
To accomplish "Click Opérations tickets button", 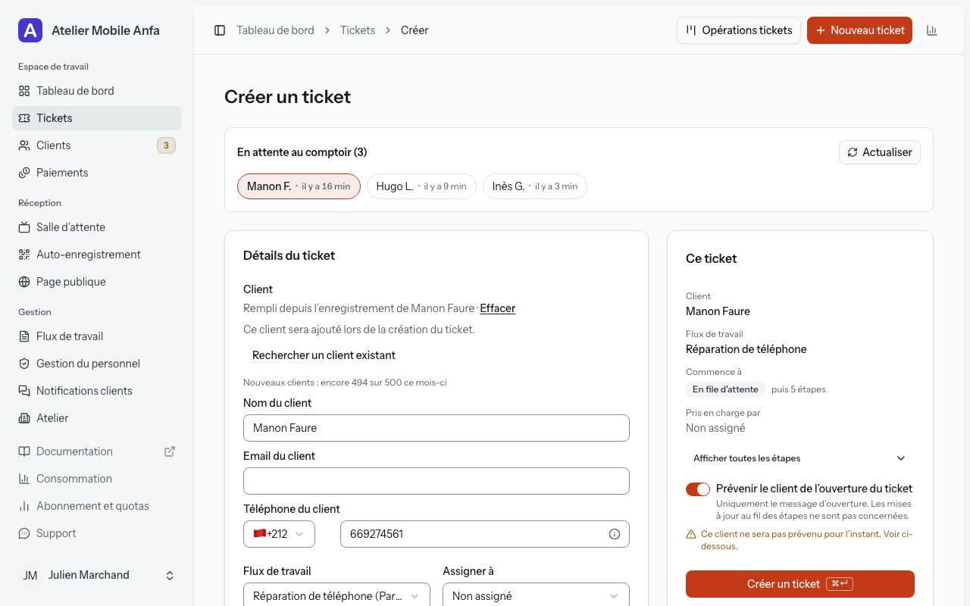I will 739,30.
